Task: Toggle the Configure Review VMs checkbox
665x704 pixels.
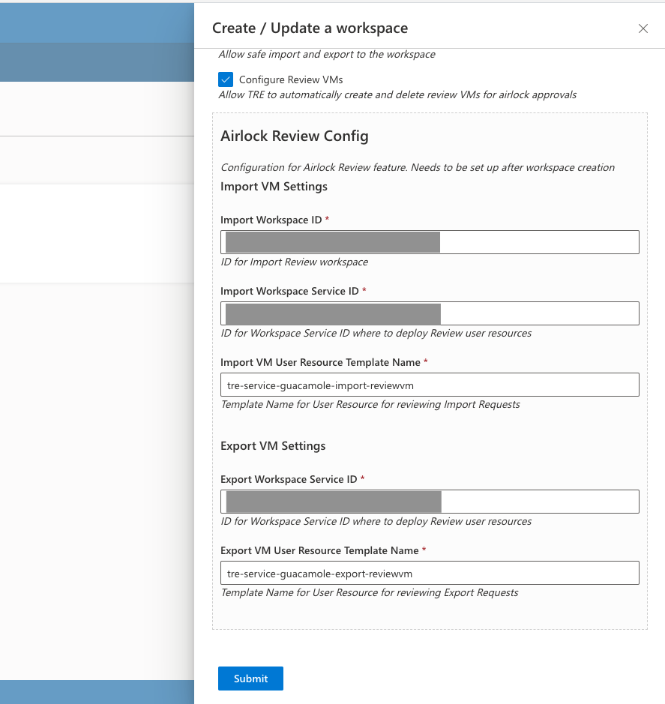Action: click(x=226, y=79)
